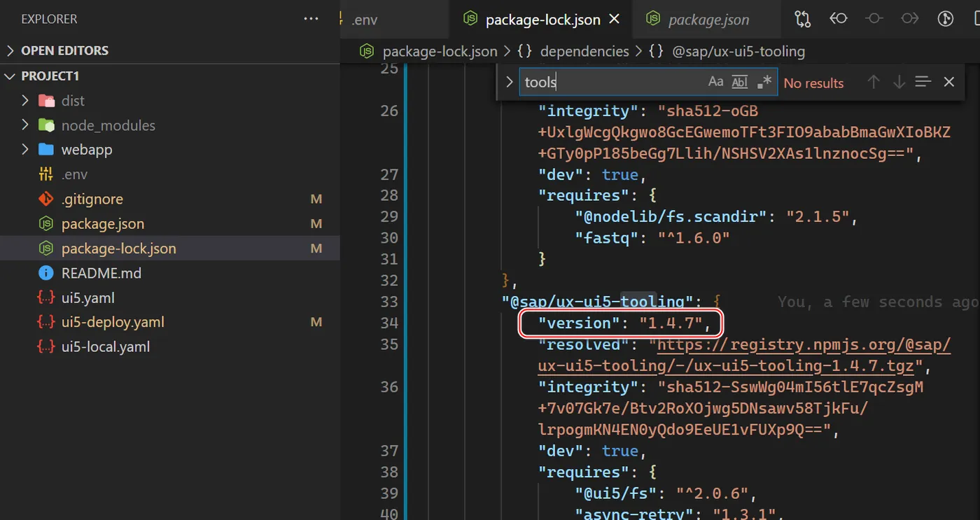Expand the dist folder chevron
Screen dimensions: 980x520
tap(25, 101)
